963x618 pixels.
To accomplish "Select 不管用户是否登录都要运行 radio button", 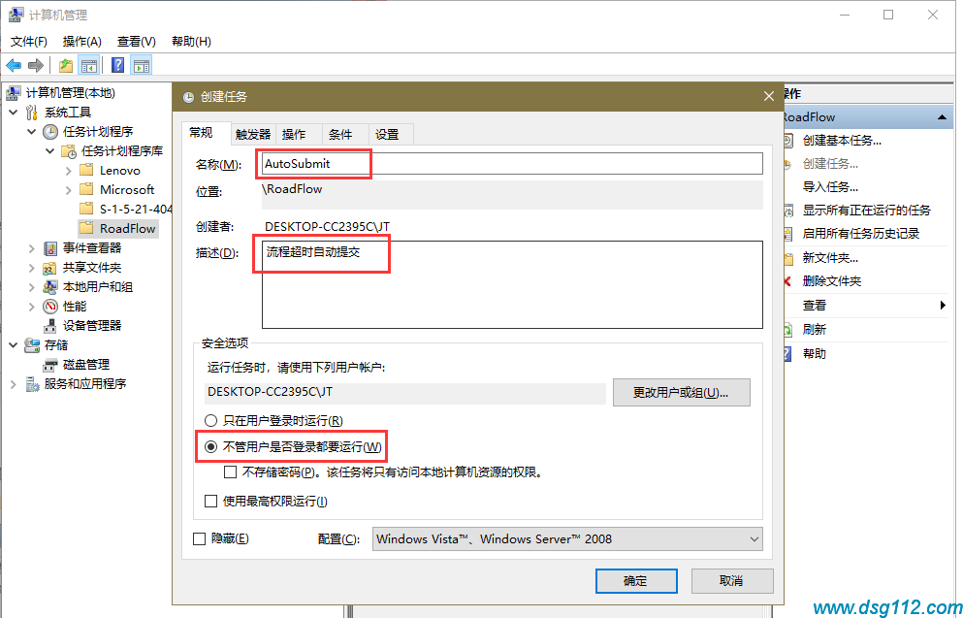I will 210,446.
